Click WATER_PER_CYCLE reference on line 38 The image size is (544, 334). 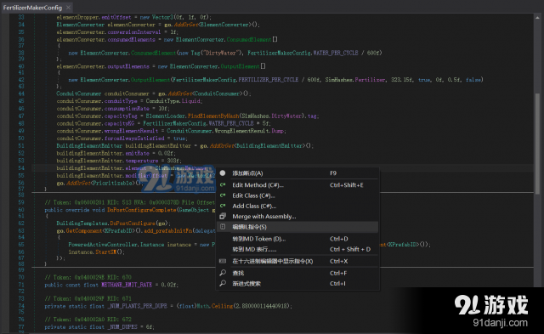click(336, 53)
